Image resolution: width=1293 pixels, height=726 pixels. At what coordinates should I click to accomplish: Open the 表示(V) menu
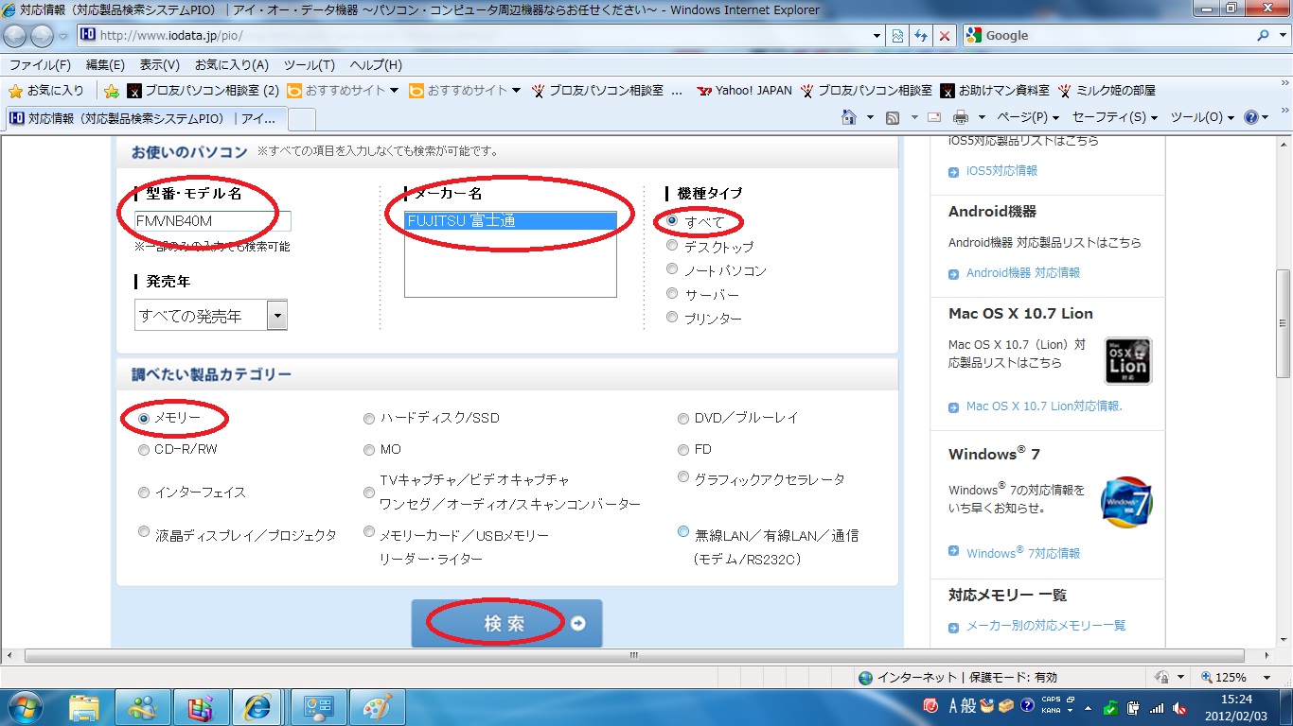(160, 65)
